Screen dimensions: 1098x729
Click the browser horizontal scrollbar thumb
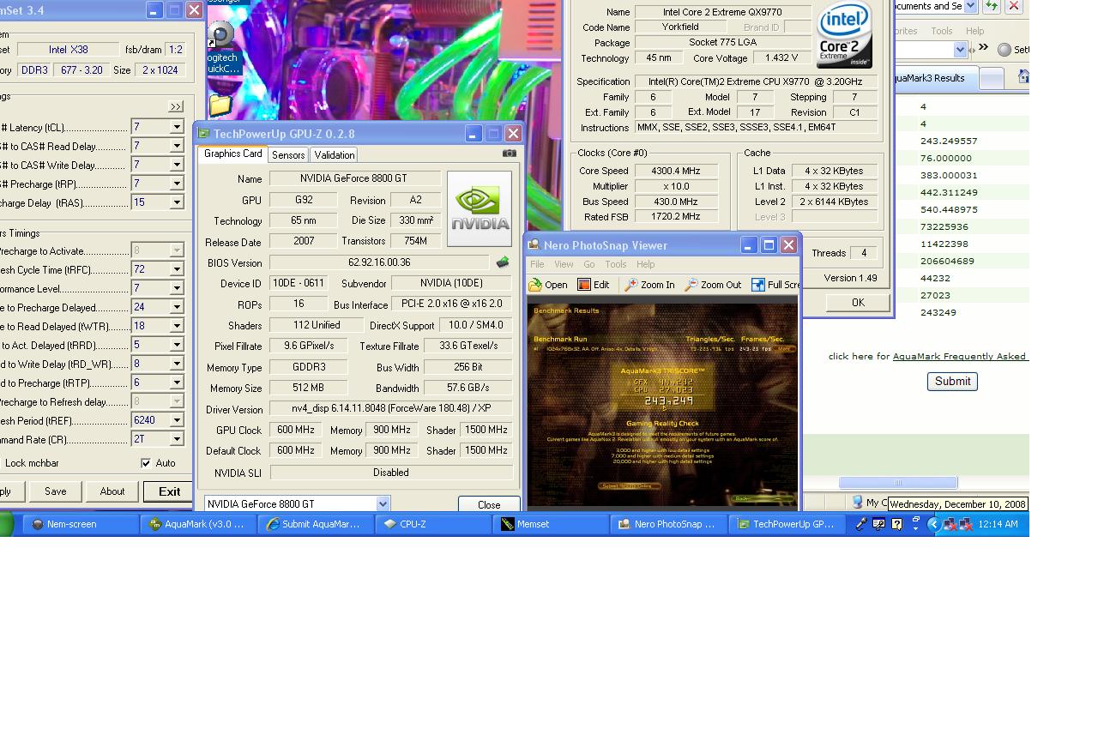898,483
